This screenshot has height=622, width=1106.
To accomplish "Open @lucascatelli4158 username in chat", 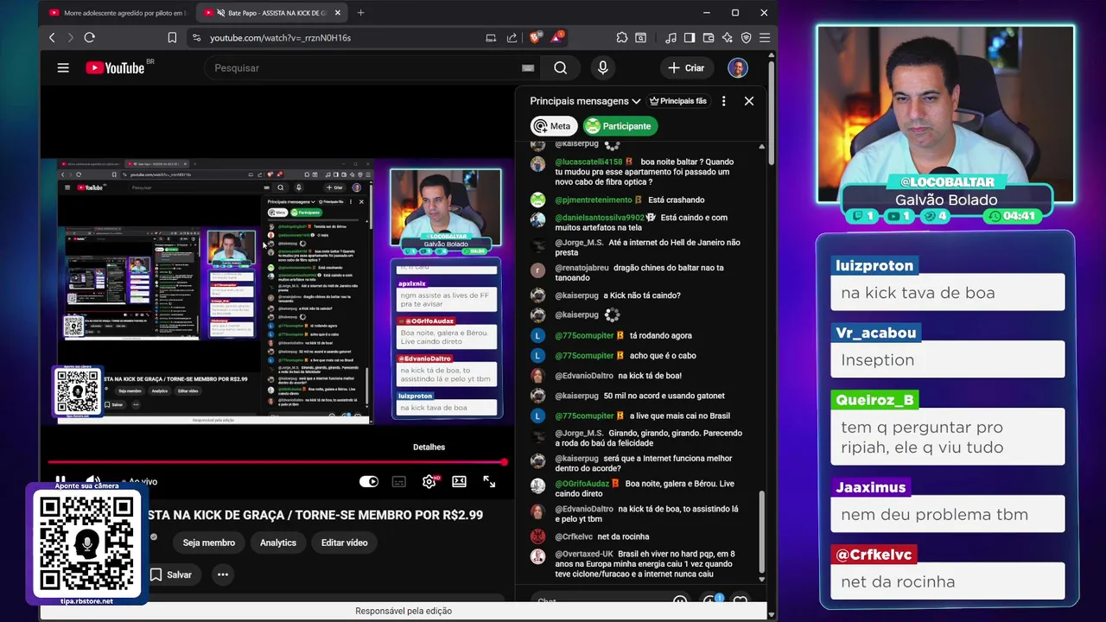I will (x=588, y=162).
